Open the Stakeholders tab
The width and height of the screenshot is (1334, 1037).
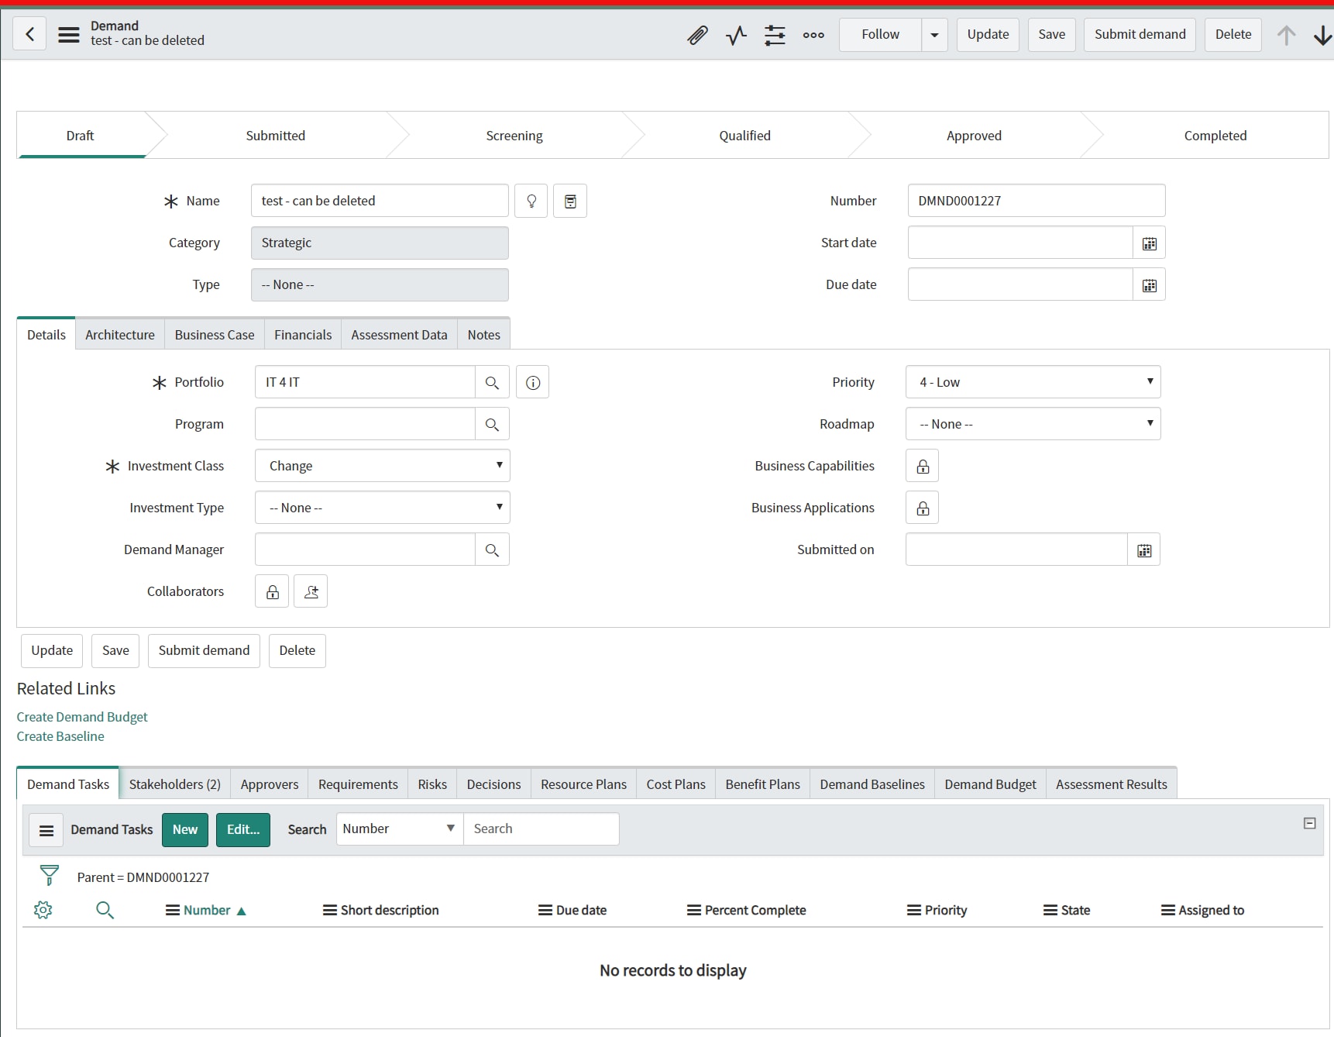pyautogui.click(x=174, y=784)
